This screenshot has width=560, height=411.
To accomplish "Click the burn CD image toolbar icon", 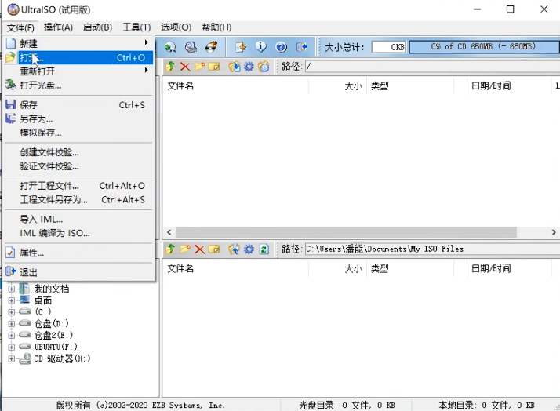I will pyautogui.click(x=210, y=47).
